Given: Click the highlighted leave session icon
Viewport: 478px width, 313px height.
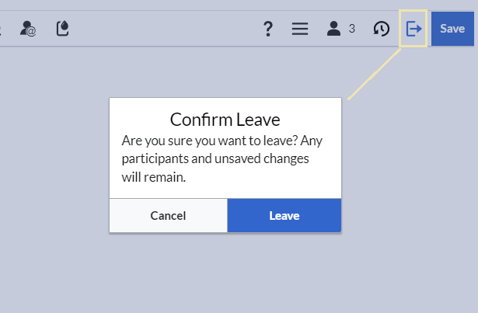Looking at the screenshot, I should click(x=413, y=29).
